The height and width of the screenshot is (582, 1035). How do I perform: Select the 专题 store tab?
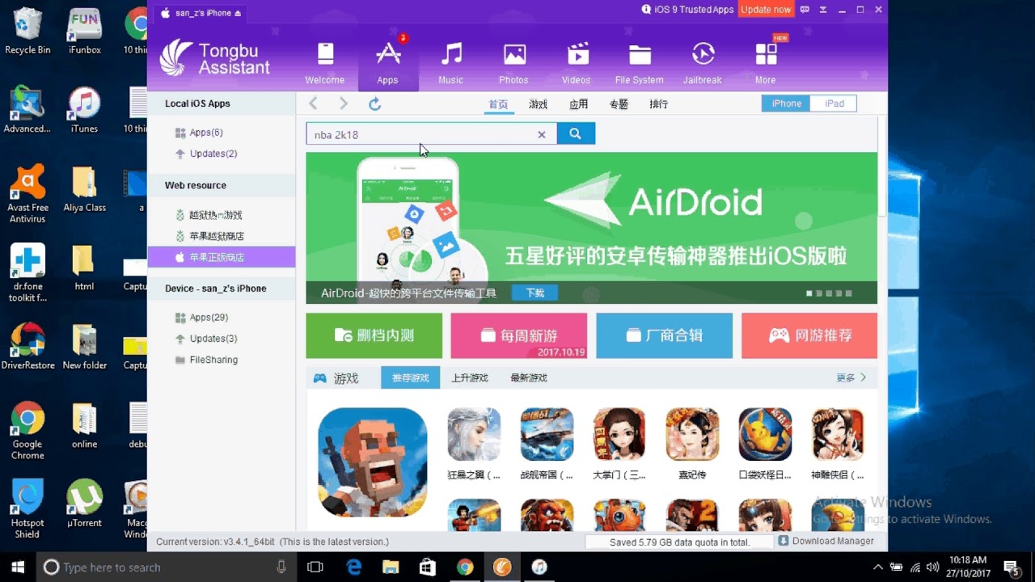click(619, 104)
